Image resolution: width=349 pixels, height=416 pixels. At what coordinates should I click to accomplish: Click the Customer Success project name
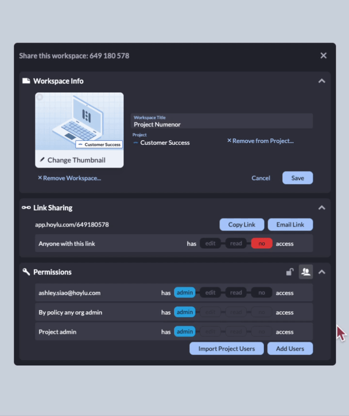click(x=165, y=143)
